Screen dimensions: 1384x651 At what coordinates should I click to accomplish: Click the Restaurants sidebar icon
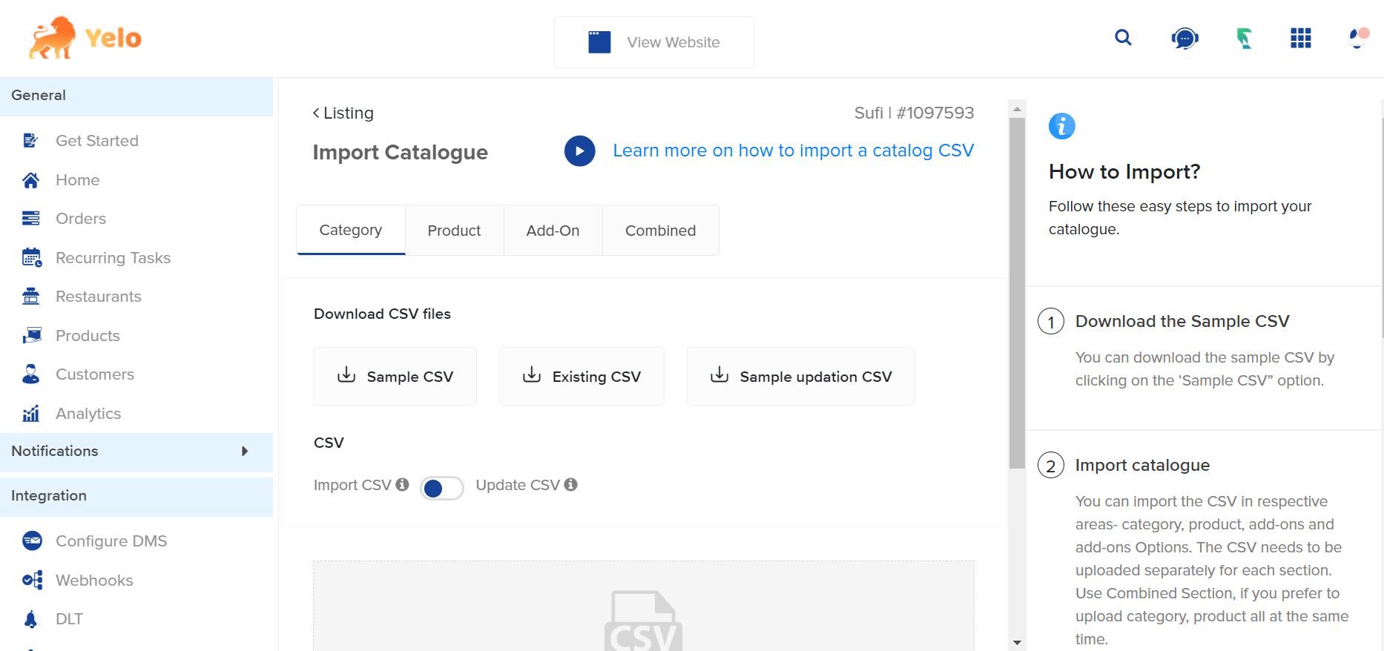point(31,297)
